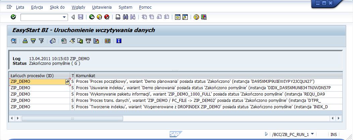Click the green Enter checkmark icon

13,17
